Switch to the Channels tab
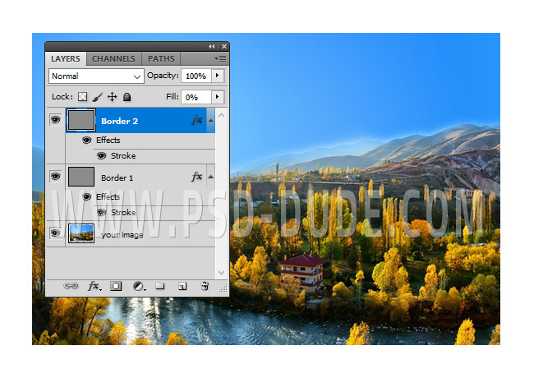 (x=113, y=58)
